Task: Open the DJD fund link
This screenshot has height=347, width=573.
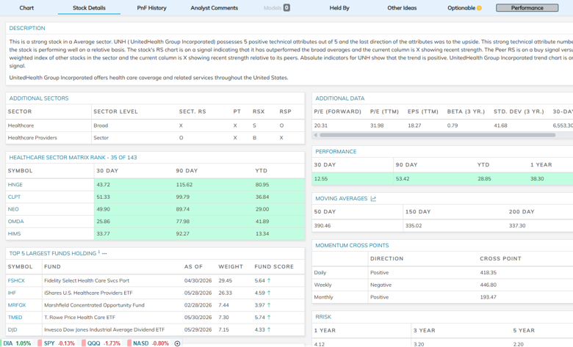Action: point(12,329)
